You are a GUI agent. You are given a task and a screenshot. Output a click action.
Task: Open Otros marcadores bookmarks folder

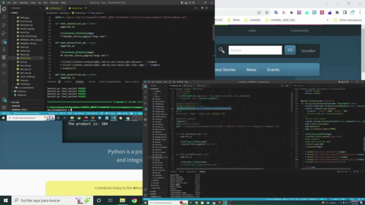tap(348, 20)
